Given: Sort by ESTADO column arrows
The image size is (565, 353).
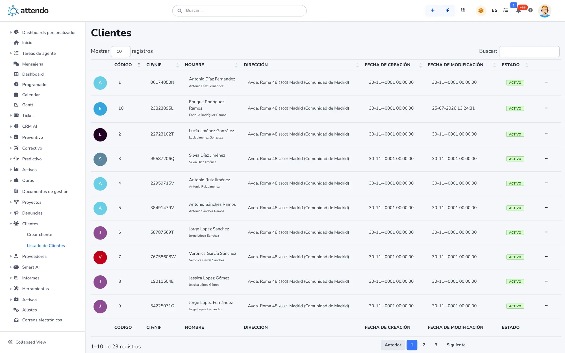Looking at the screenshot, I should (527, 65).
